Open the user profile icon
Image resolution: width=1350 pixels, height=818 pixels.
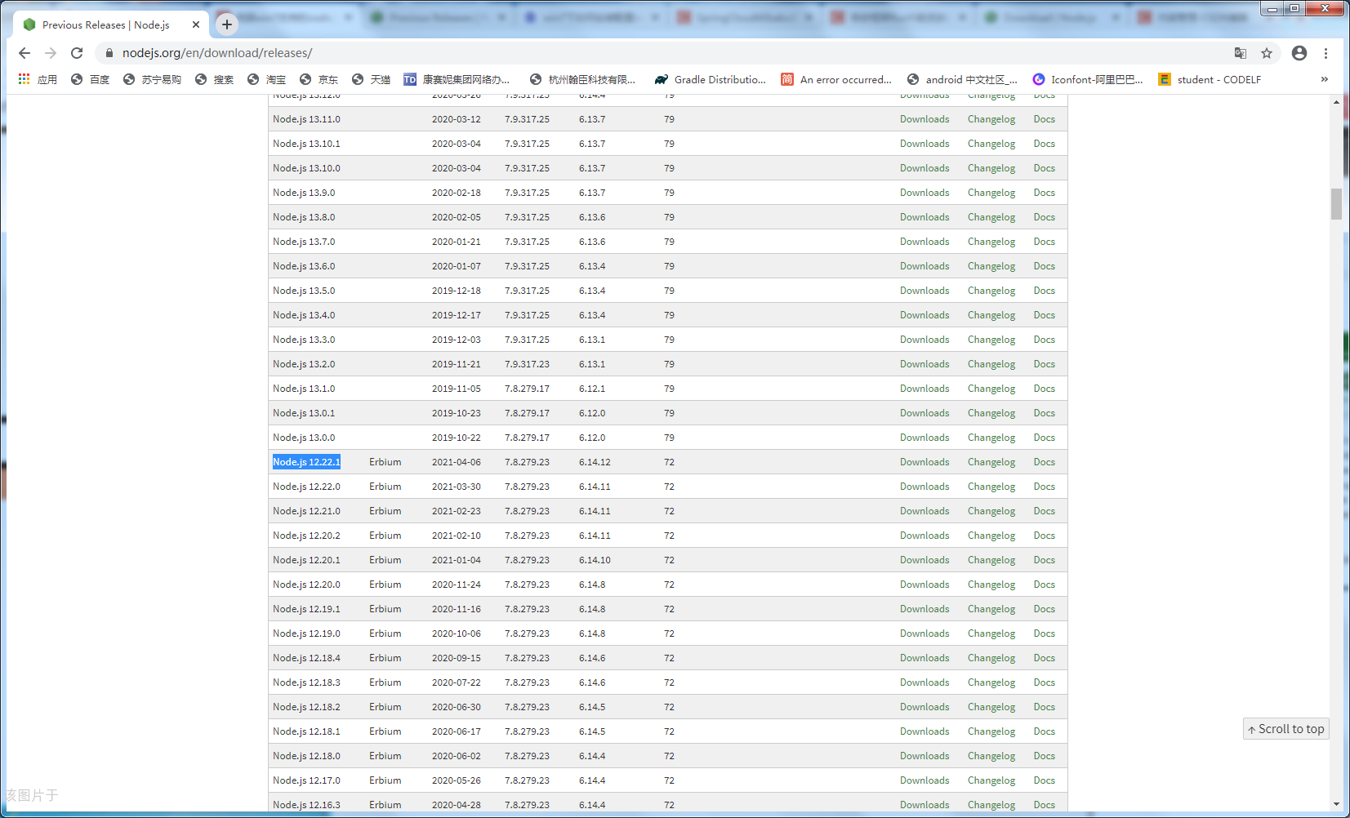pyautogui.click(x=1299, y=53)
